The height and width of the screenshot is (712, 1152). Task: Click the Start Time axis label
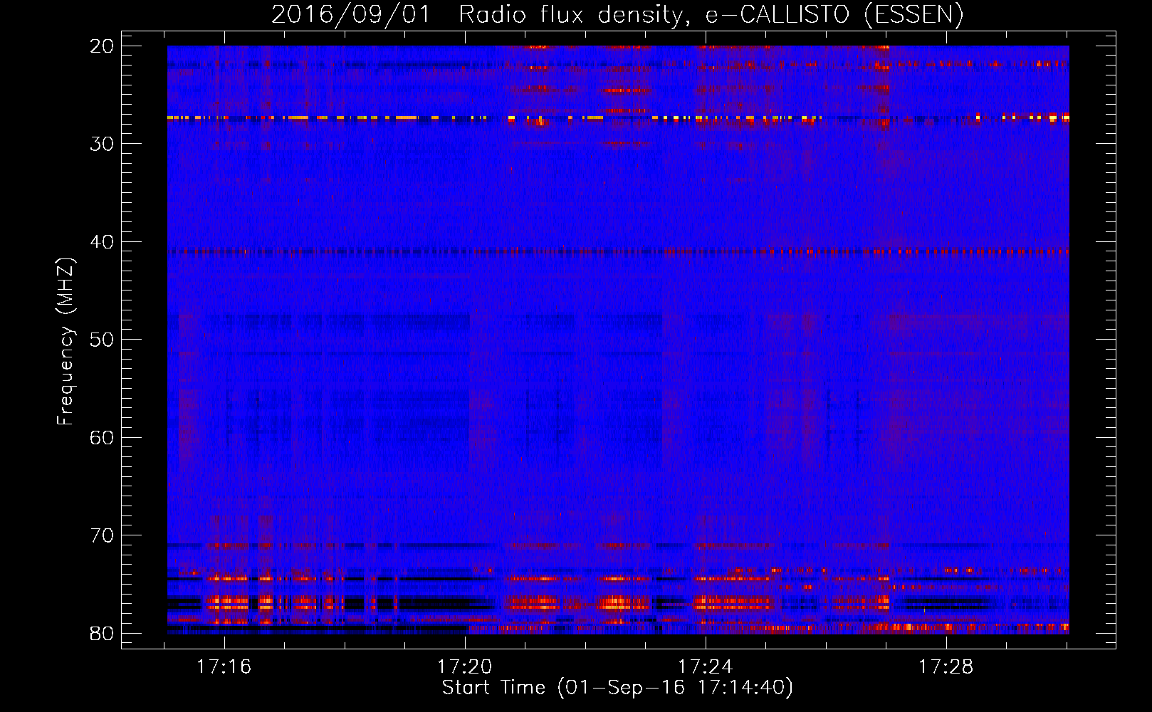[617, 688]
